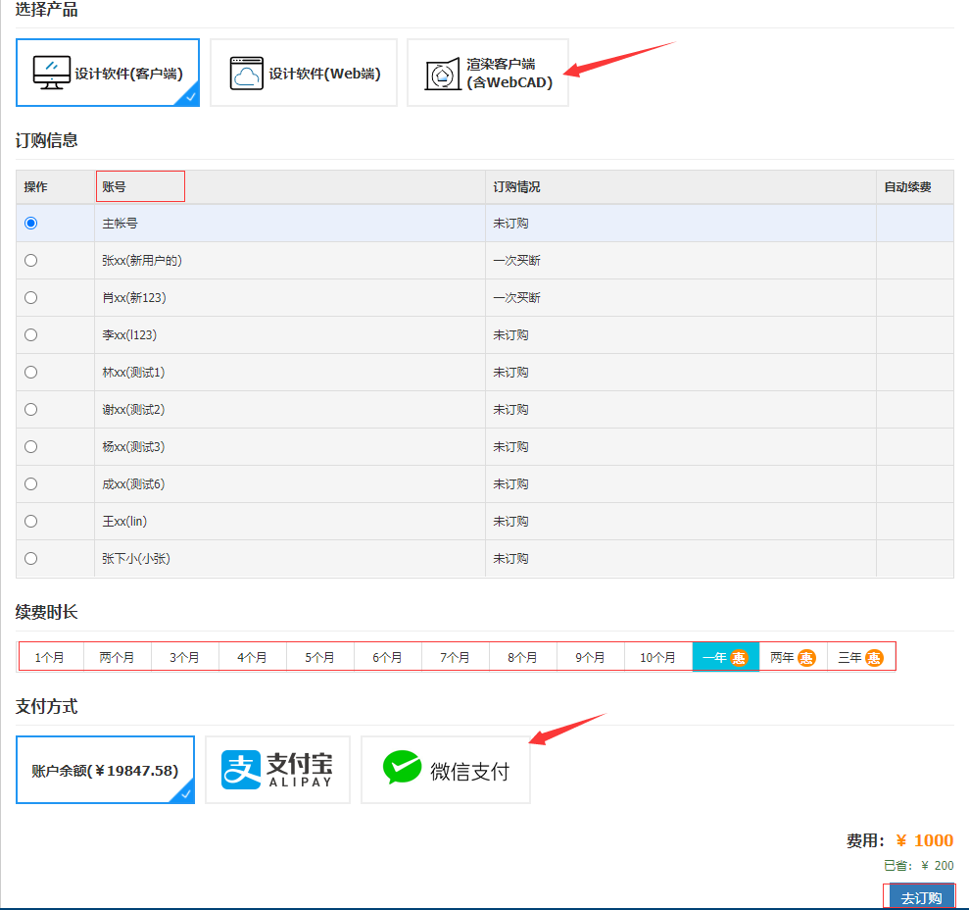Image resolution: width=969 pixels, height=910 pixels.
Task: Click the 去订购 button
Action: point(920,897)
